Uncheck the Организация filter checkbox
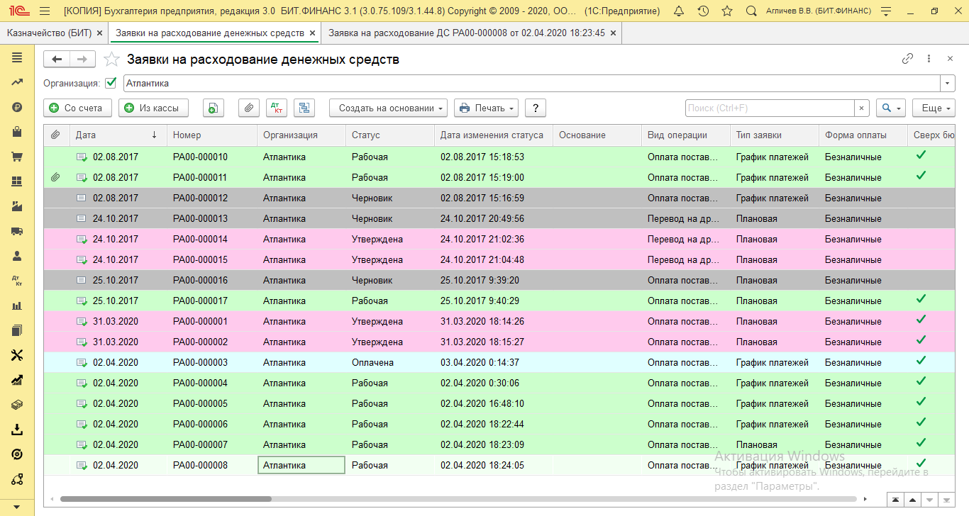The image size is (969, 516). pyautogui.click(x=111, y=83)
